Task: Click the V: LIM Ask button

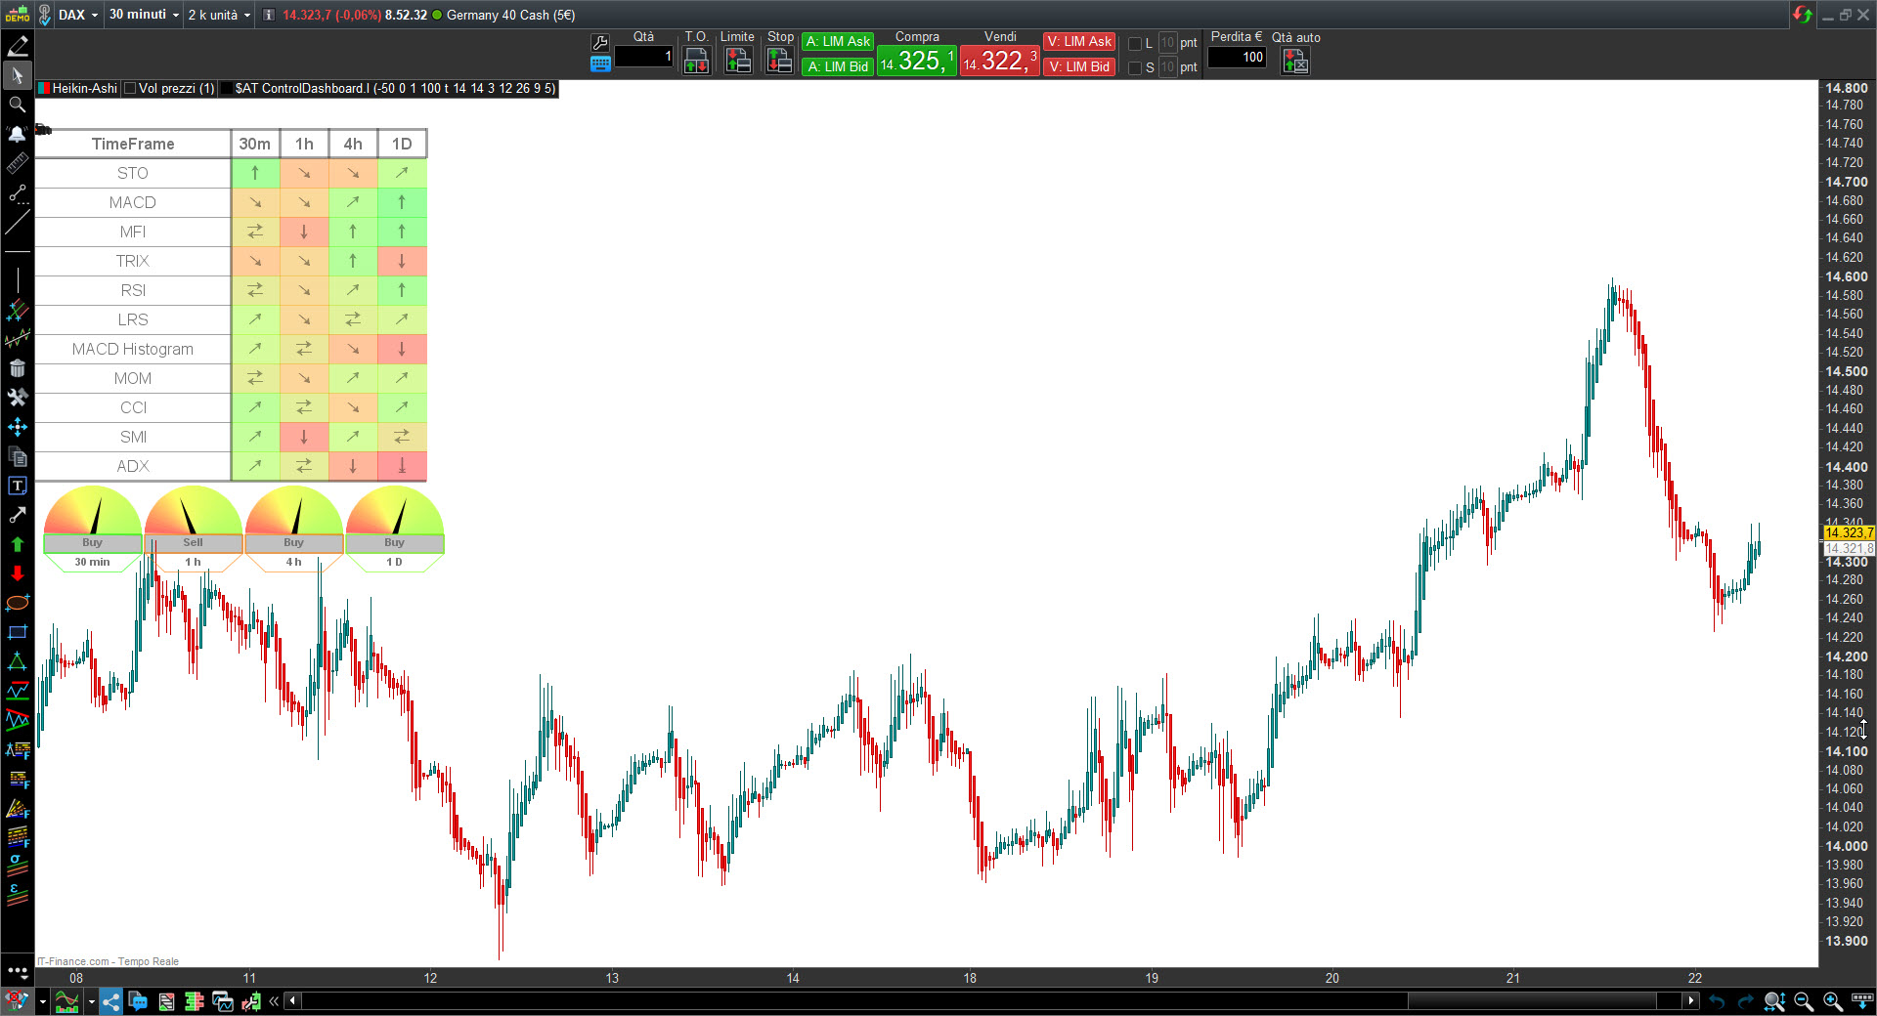Action: pos(1079,41)
